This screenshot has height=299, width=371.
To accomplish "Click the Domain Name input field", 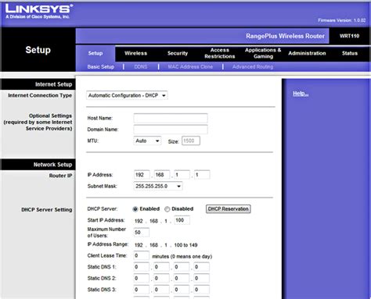I will 171,130.
